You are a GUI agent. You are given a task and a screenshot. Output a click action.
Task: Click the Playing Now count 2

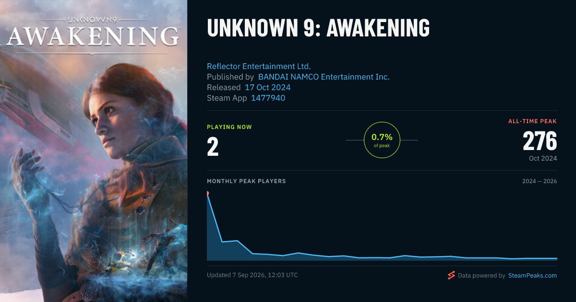[213, 148]
